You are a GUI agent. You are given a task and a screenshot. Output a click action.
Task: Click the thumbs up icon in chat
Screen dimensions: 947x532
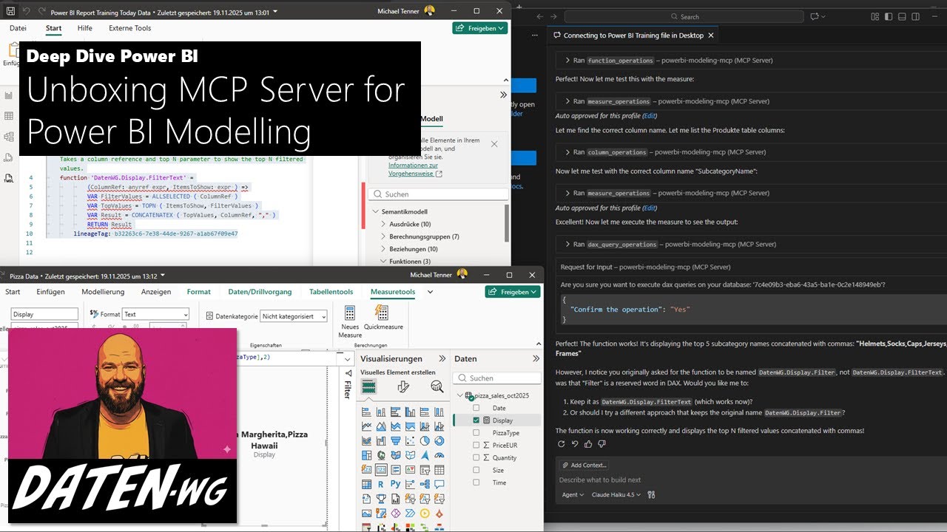588,444
